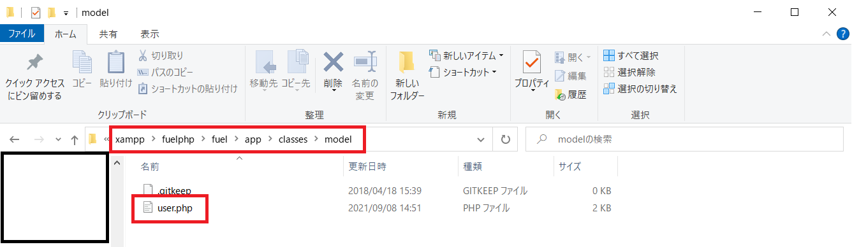Viewport: 852px width, 247px height.
Task: Click navigation pane scrollbar up arrow
Action: pos(116,164)
